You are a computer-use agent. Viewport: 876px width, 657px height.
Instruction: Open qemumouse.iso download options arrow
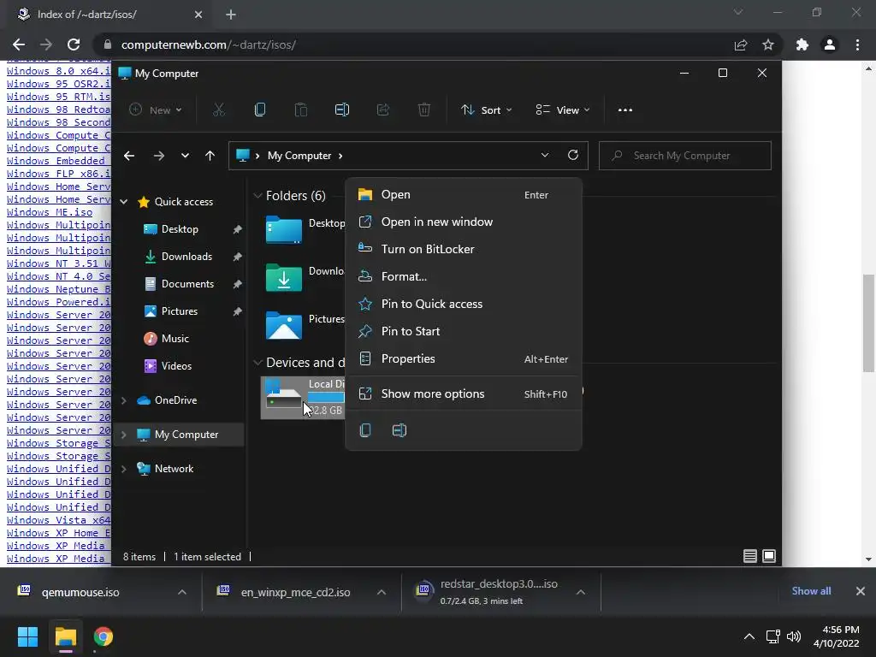tap(182, 592)
